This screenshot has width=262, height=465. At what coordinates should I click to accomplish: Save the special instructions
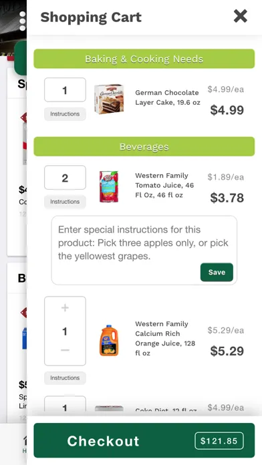(x=217, y=272)
